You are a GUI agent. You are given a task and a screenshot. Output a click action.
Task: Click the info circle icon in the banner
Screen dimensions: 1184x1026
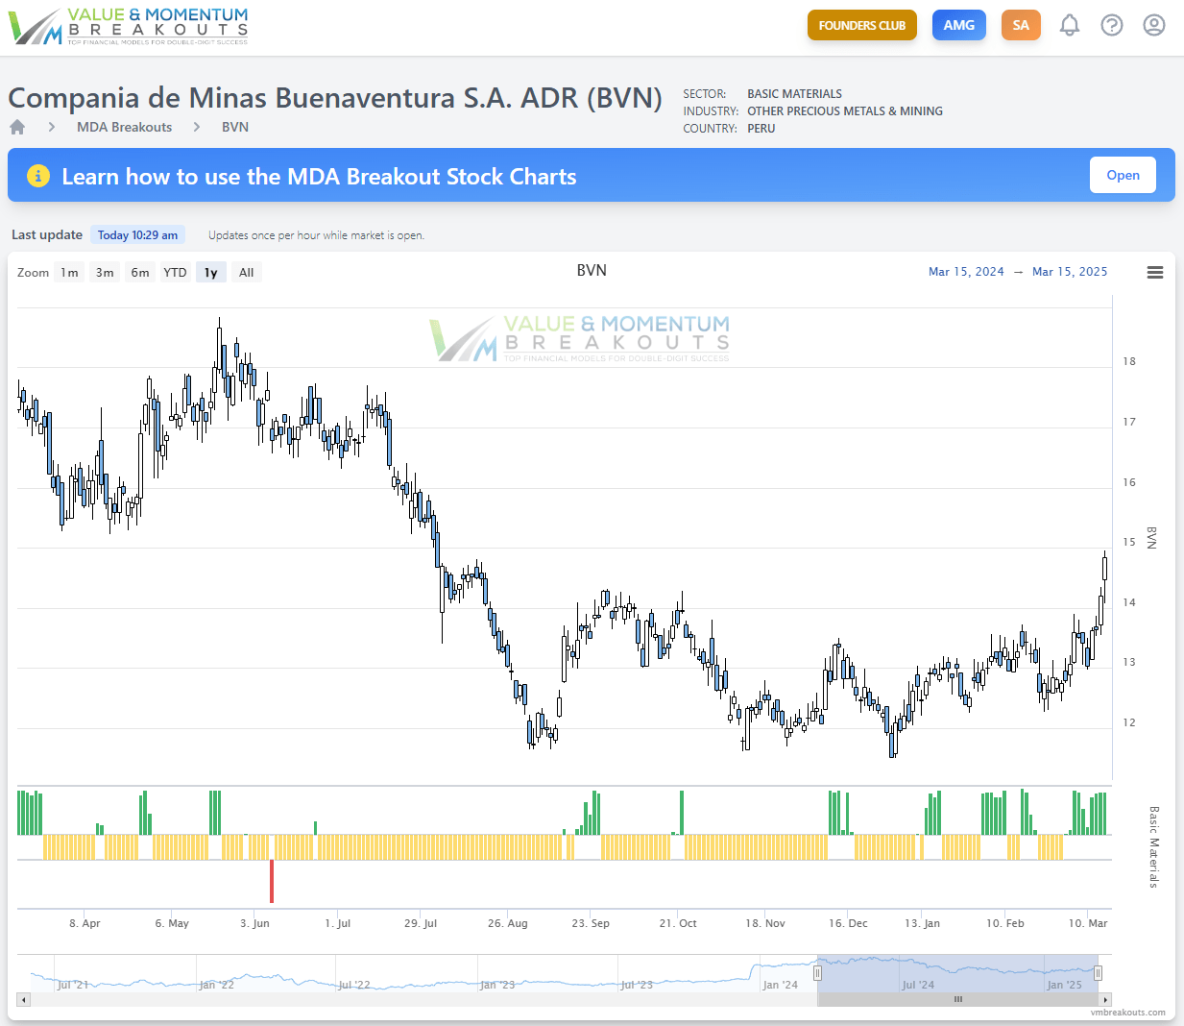pyautogui.click(x=38, y=176)
